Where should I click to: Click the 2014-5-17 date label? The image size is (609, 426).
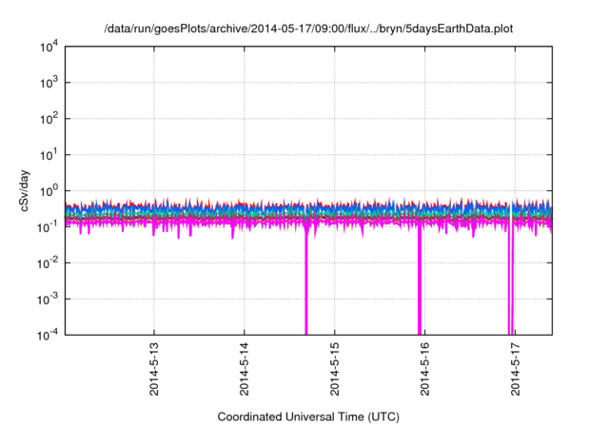(x=516, y=369)
